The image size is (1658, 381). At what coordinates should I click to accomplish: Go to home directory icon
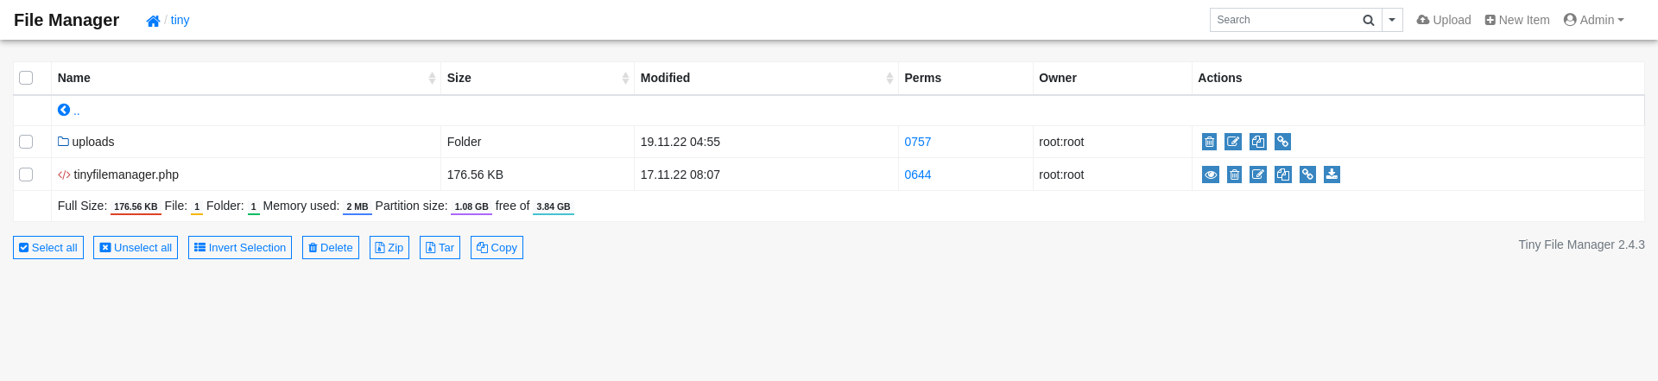pyautogui.click(x=153, y=21)
